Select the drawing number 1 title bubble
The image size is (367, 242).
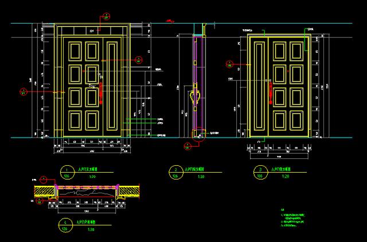click(67, 173)
